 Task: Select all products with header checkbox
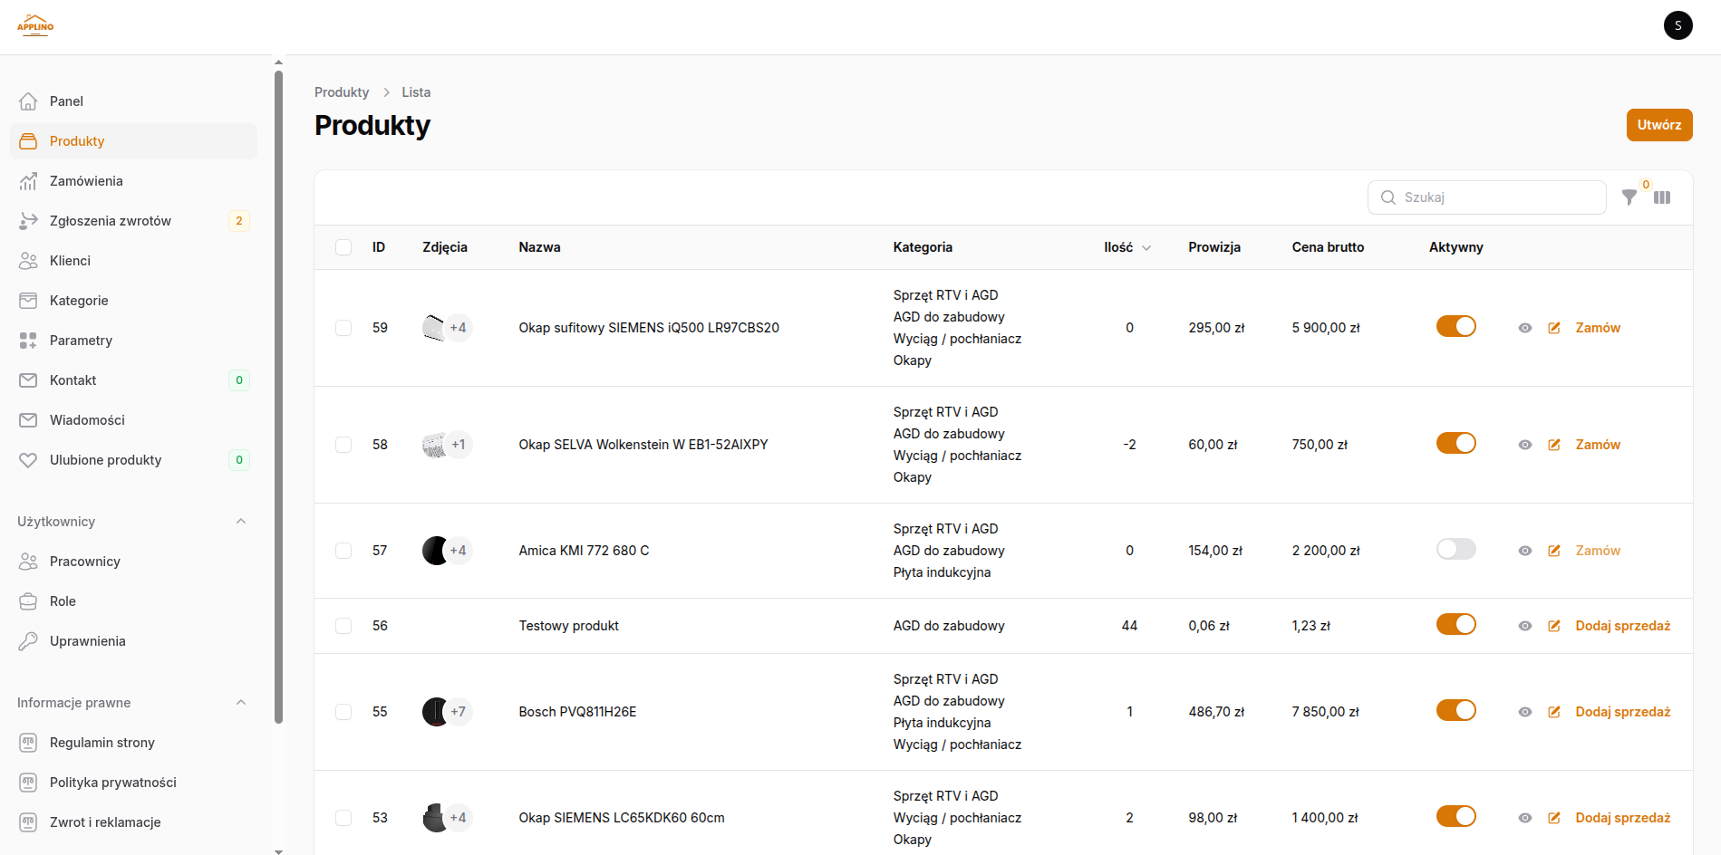[343, 247]
